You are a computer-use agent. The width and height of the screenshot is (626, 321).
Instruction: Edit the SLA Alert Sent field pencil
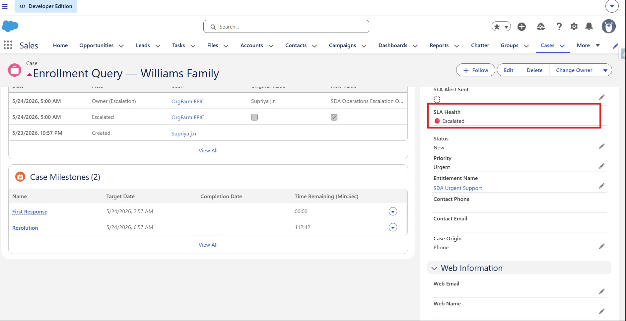[x=602, y=97]
